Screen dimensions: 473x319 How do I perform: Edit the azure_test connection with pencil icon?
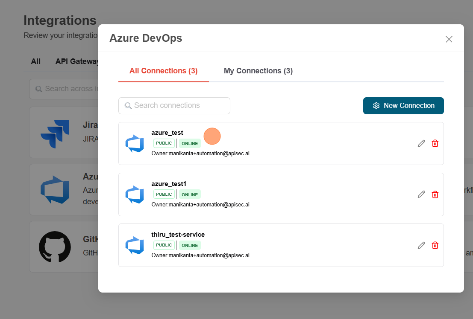[x=421, y=143]
